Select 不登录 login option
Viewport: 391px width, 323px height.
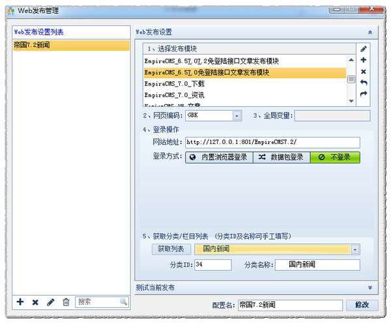point(335,157)
